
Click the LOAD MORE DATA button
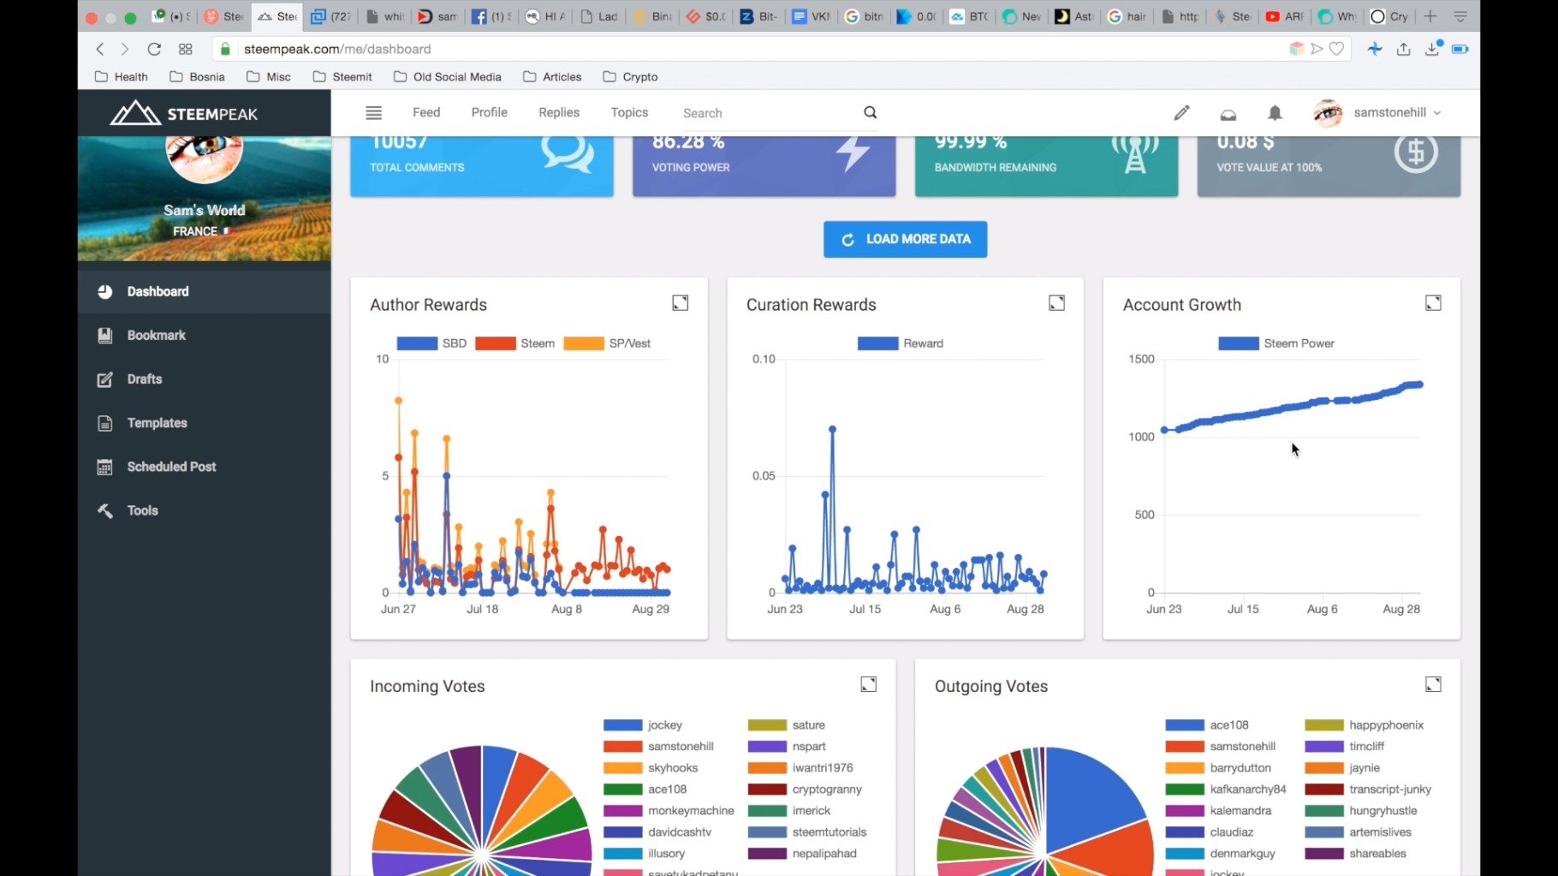point(905,240)
